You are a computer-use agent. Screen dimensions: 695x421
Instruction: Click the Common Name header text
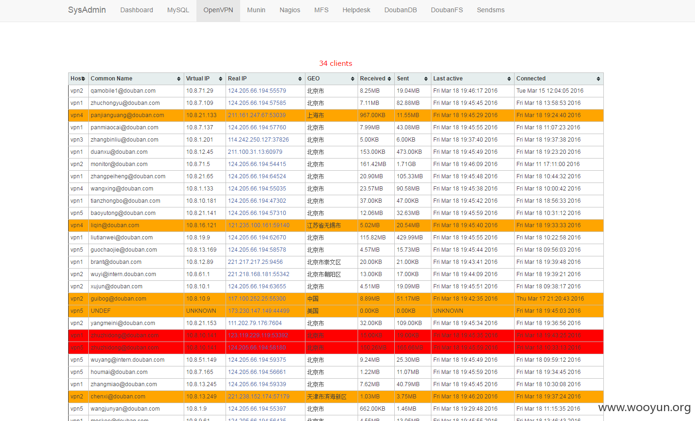click(111, 79)
